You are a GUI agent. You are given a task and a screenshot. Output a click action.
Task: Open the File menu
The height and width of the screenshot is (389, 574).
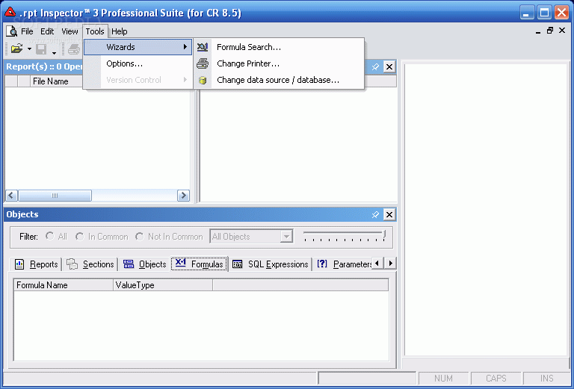coord(27,31)
